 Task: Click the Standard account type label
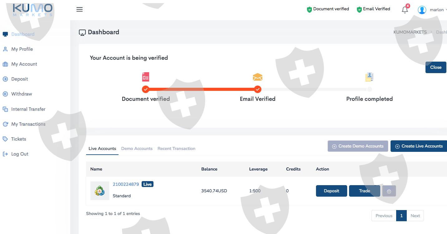point(122,196)
